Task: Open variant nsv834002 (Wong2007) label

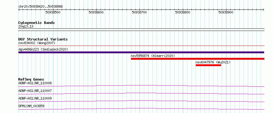Action: [x=37, y=43]
